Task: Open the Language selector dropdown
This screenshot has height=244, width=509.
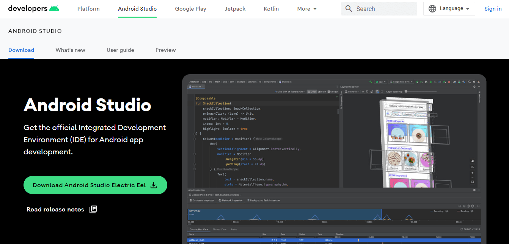Action: pos(449,9)
